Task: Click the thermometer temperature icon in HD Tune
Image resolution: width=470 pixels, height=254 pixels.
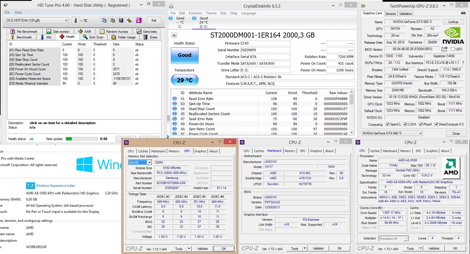Action: tap(75, 20)
